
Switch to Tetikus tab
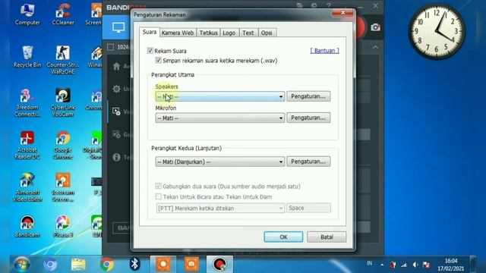pyautogui.click(x=208, y=33)
